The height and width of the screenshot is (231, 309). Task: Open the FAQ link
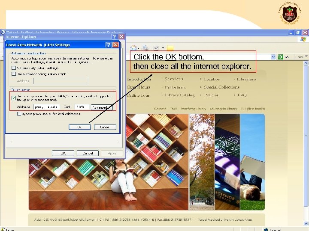point(242,95)
